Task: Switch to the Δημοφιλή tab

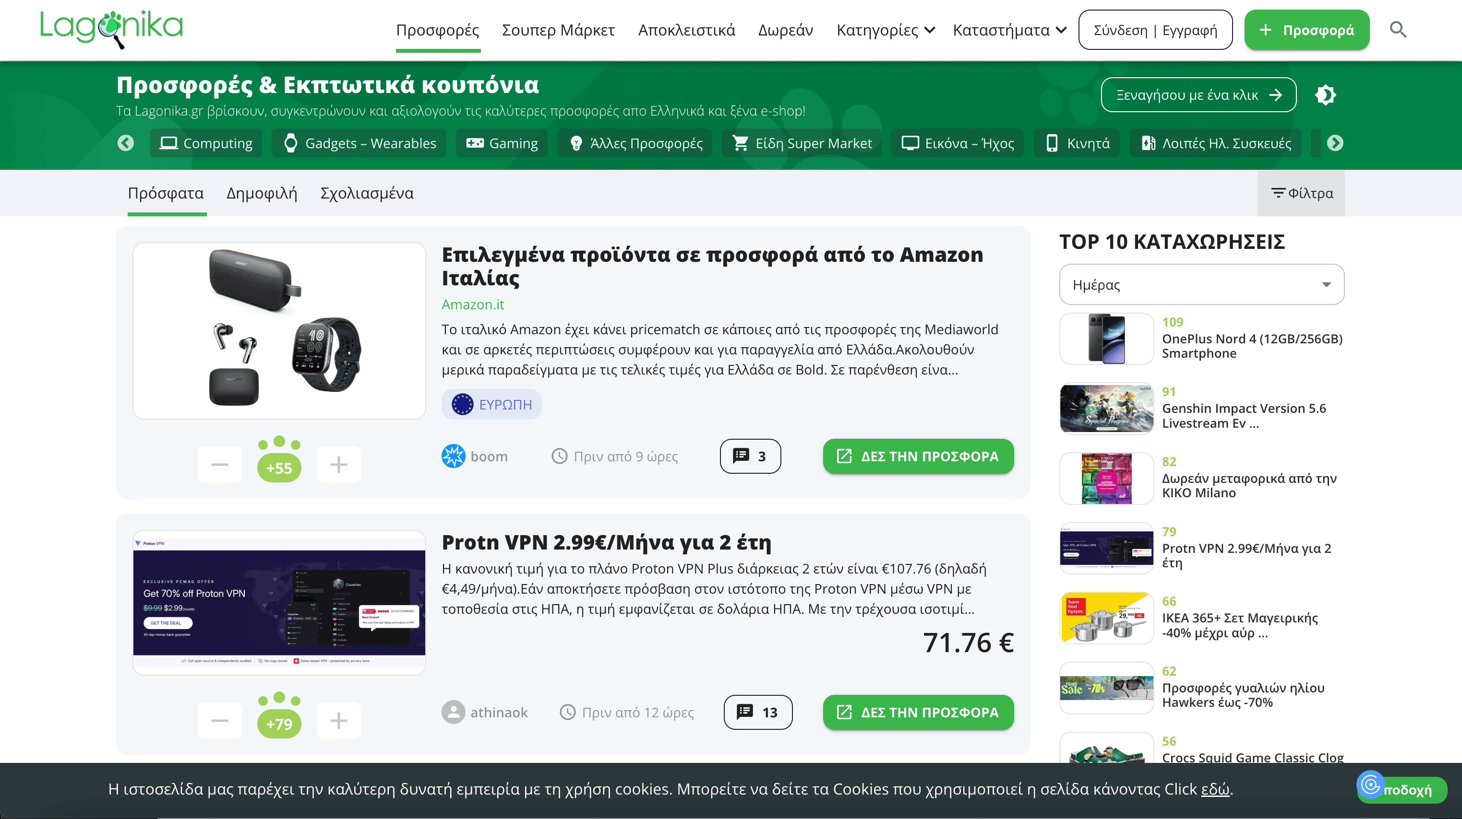Action: pyautogui.click(x=262, y=193)
